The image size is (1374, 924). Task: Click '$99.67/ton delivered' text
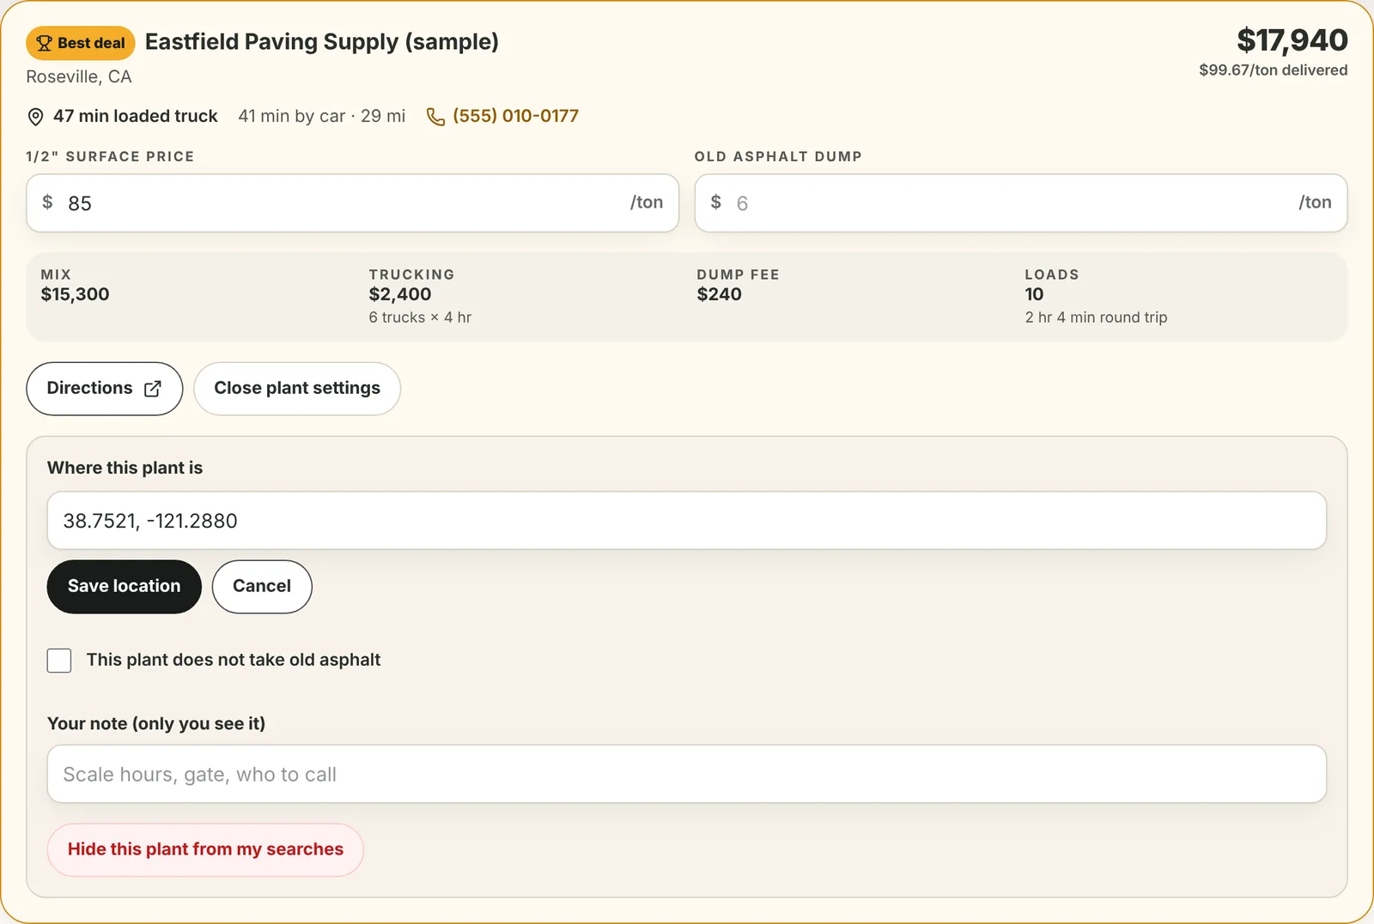(x=1273, y=70)
